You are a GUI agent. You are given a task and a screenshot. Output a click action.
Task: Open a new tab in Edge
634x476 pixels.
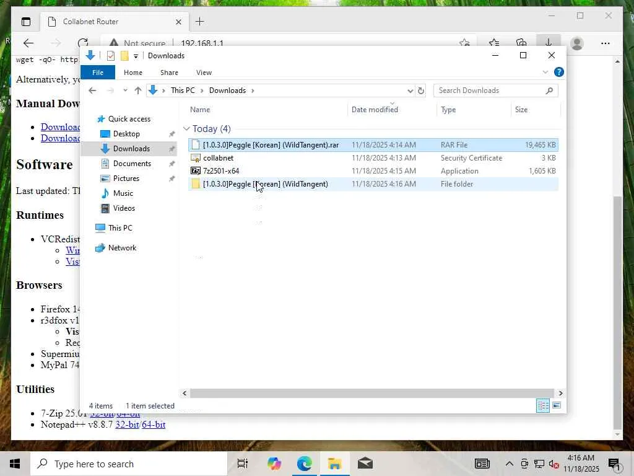(200, 22)
